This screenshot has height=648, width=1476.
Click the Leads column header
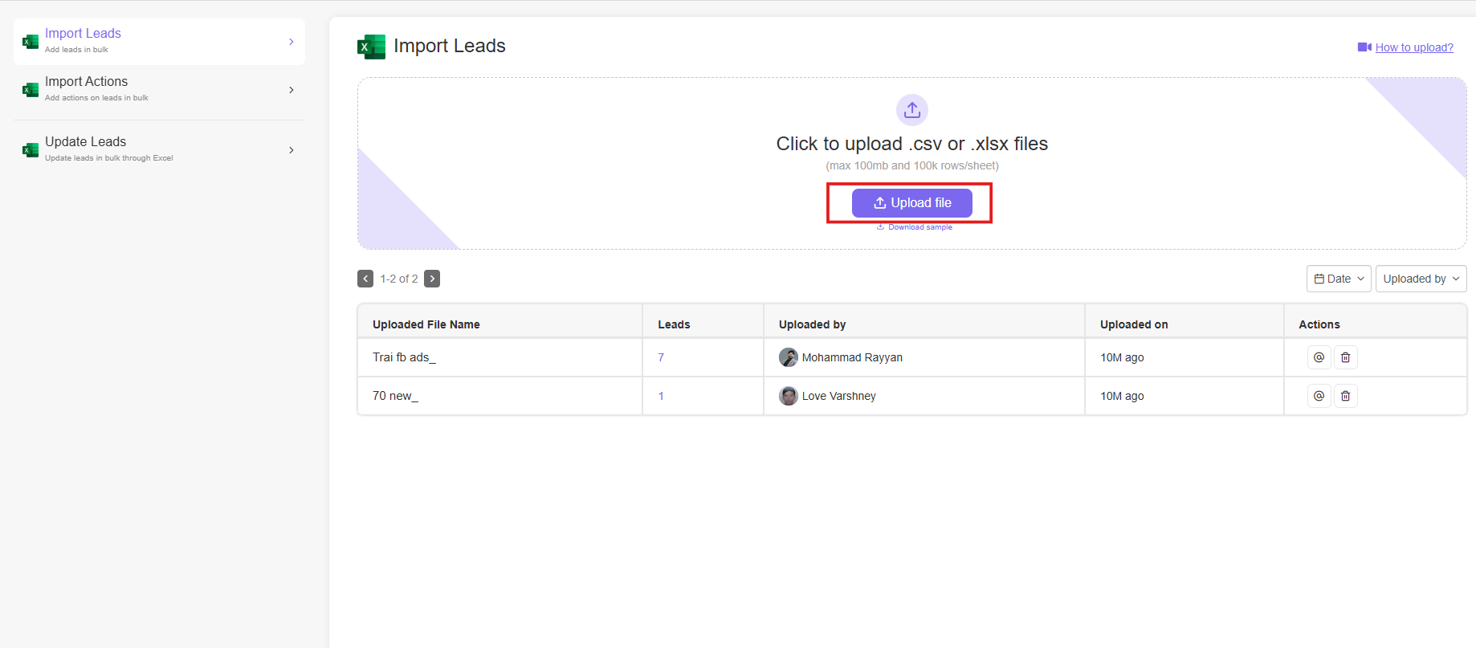pyautogui.click(x=674, y=324)
